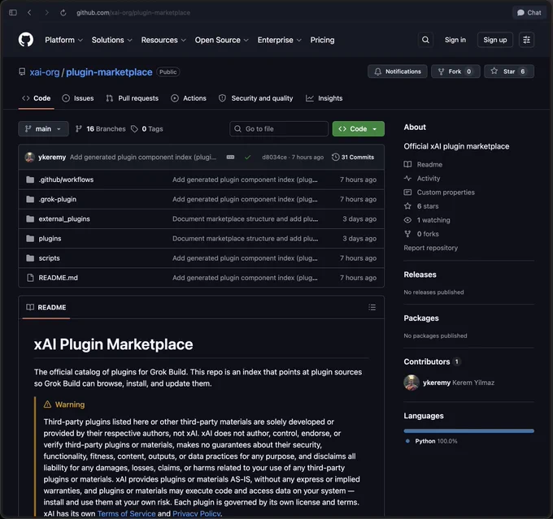Open the GitHub homepage logo
553x519 pixels.
(26, 40)
